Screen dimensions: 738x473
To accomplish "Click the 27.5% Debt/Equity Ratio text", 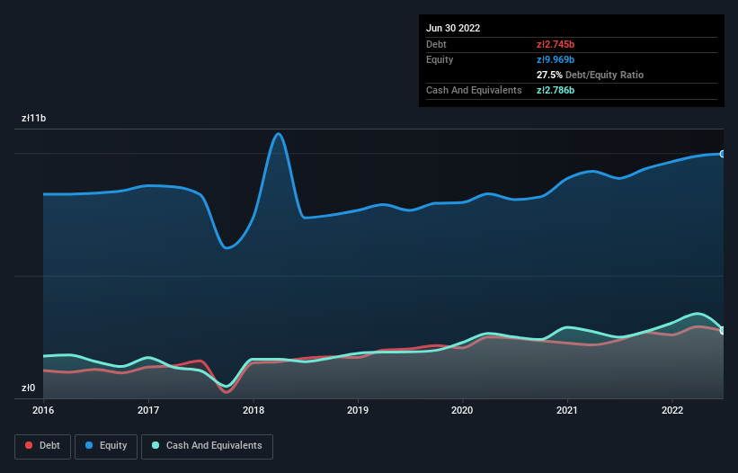I will (x=591, y=75).
